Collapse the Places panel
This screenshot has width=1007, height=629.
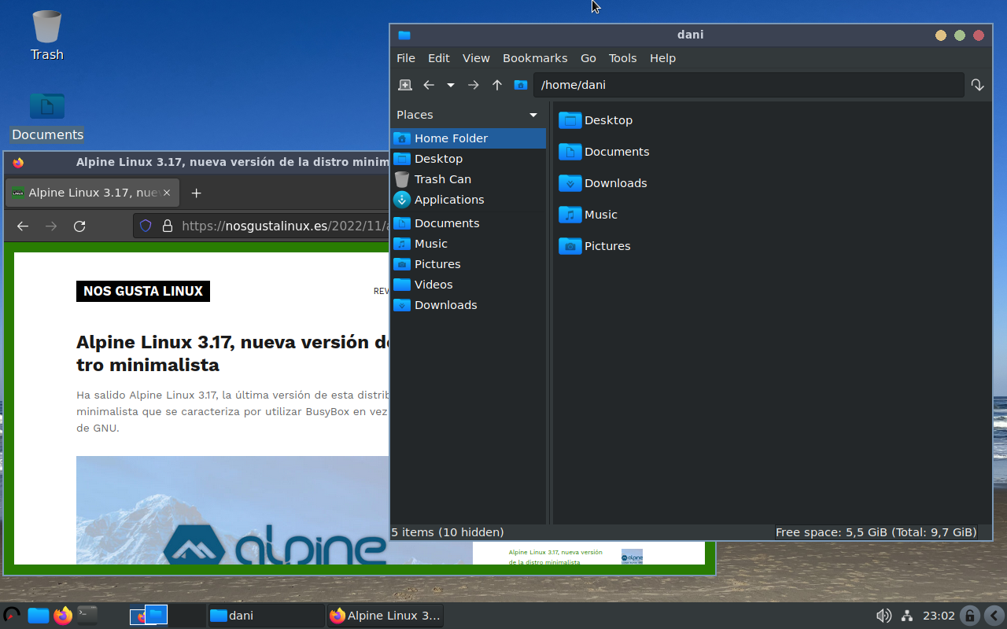click(x=533, y=115)
